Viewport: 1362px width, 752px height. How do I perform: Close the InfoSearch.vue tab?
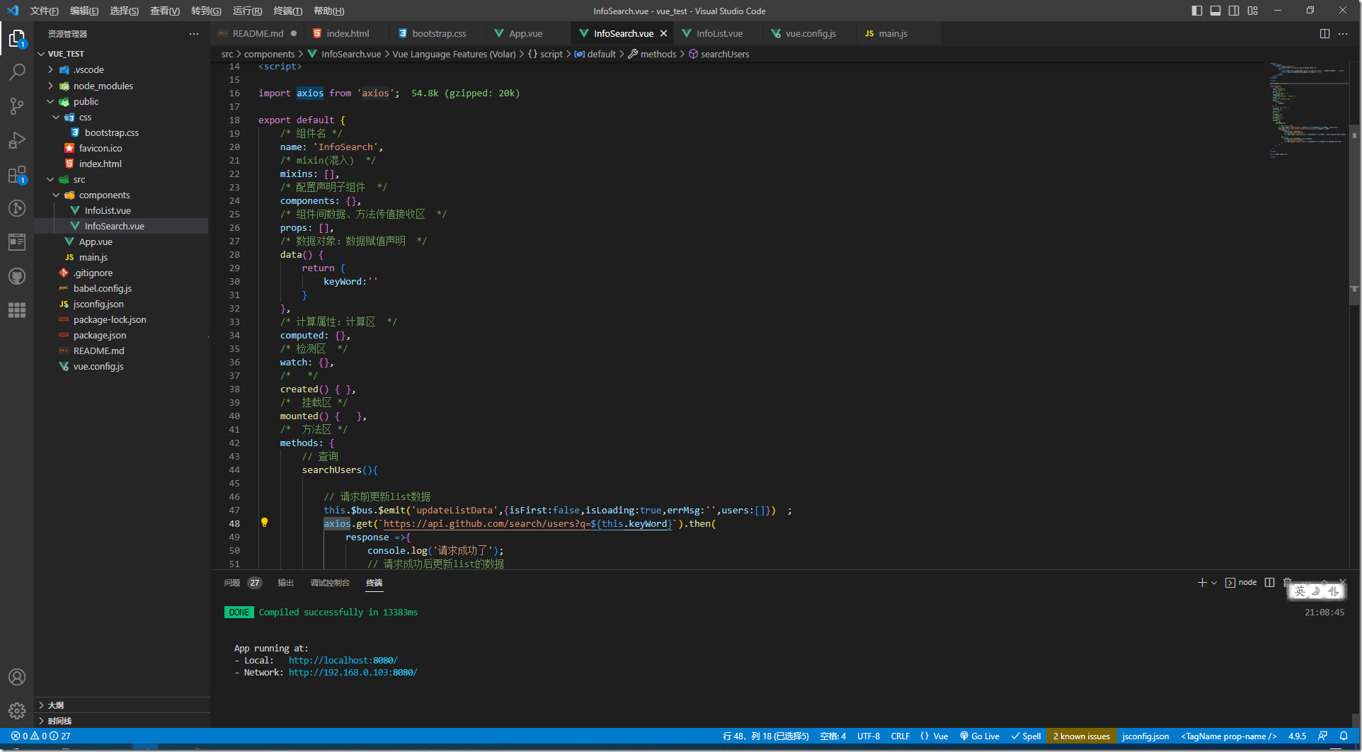point(663,33)
